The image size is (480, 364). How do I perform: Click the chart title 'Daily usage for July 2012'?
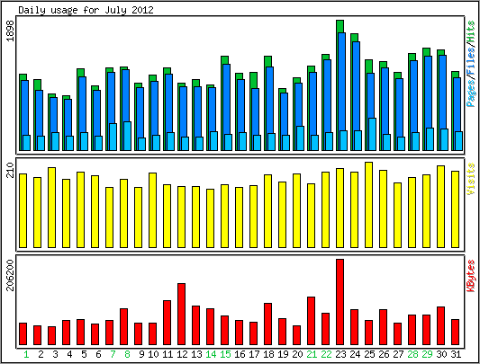[86, 10]
